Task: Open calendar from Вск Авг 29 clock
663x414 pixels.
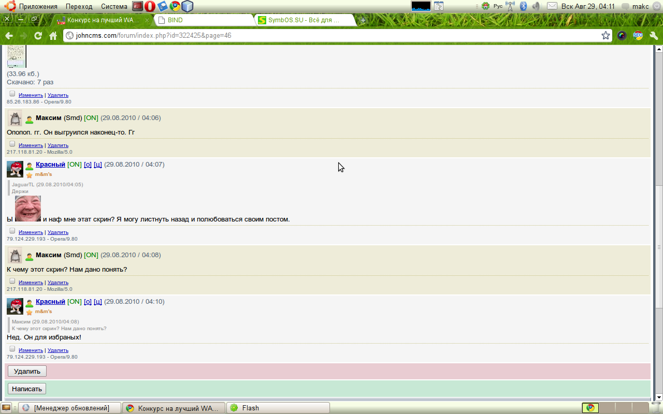Action: (x=588, y=6)
